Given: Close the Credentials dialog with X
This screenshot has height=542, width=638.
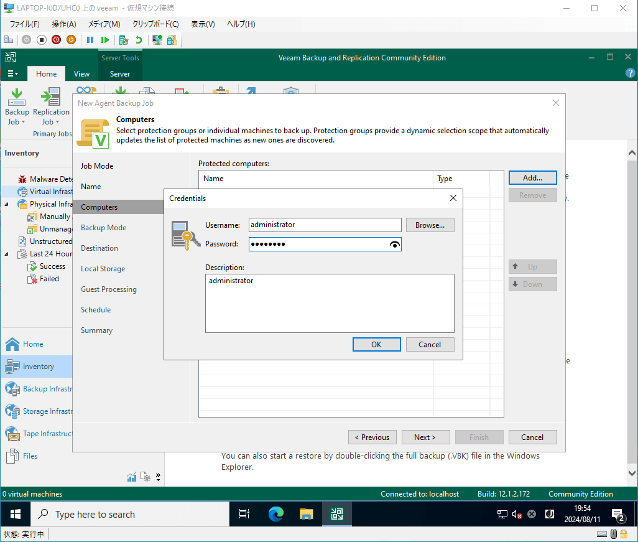Looking at the screenshot, I should pos(453,198).
